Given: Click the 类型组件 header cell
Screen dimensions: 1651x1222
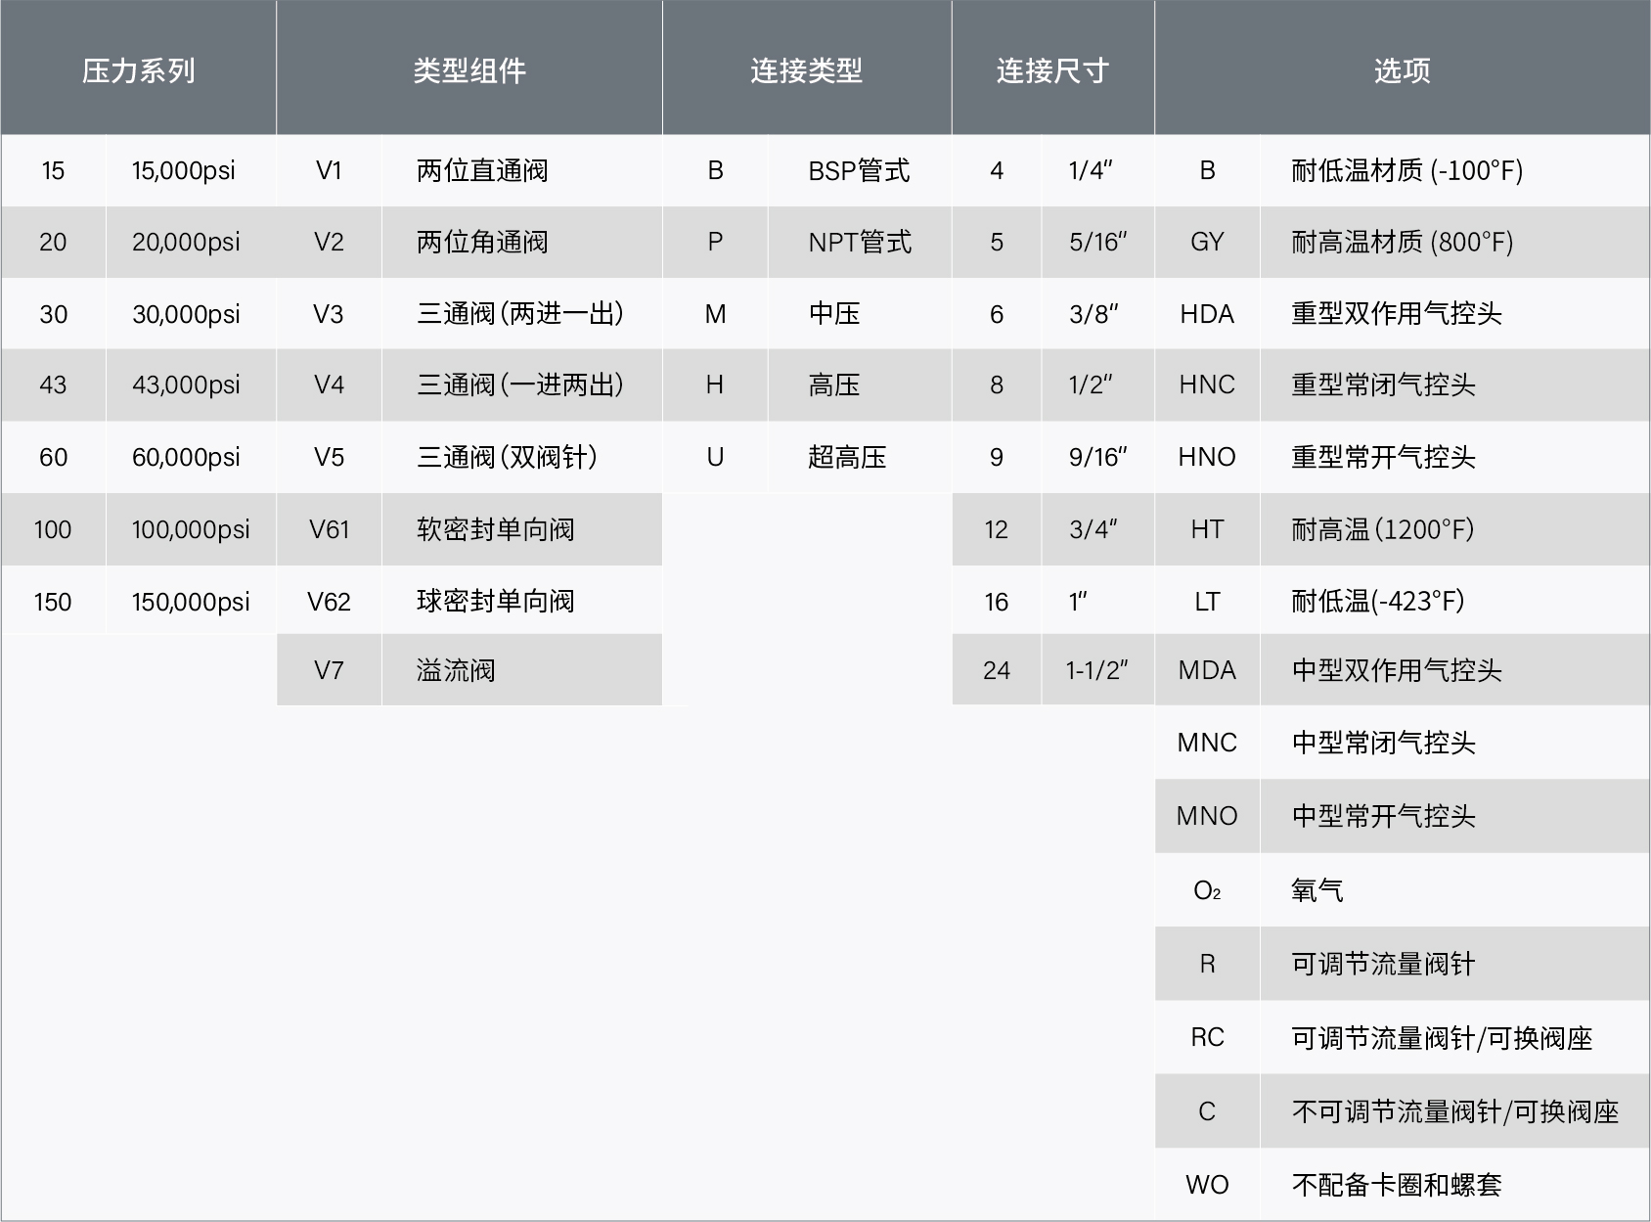Looking at the screenshot, I should (469, 68).
